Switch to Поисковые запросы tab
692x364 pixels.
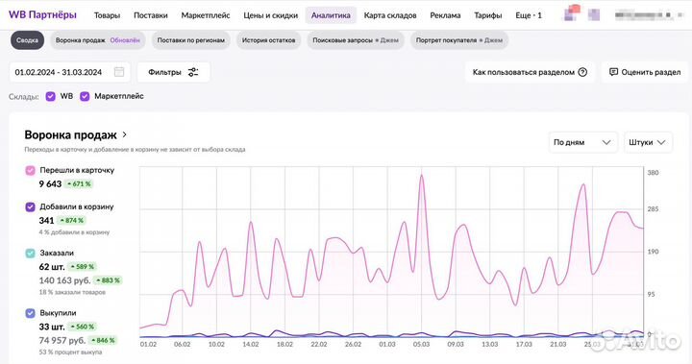[x=356, y=40]
